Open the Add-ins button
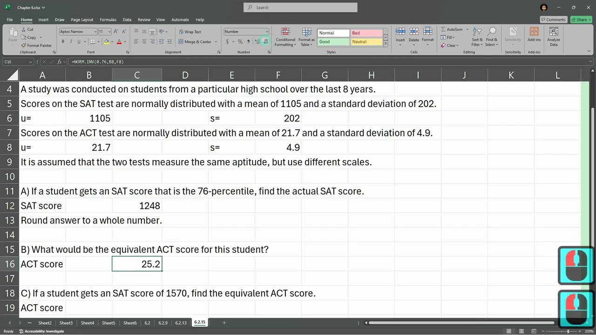The image size is (596, 335). [x=534, y=35]
